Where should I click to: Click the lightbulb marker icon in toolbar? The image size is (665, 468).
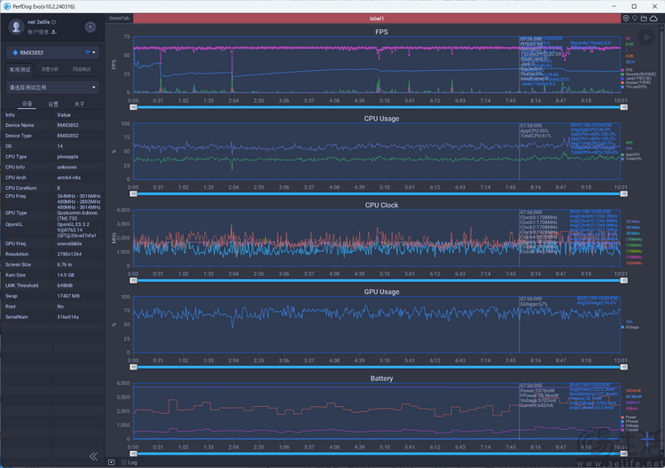[x=635, y=19]
